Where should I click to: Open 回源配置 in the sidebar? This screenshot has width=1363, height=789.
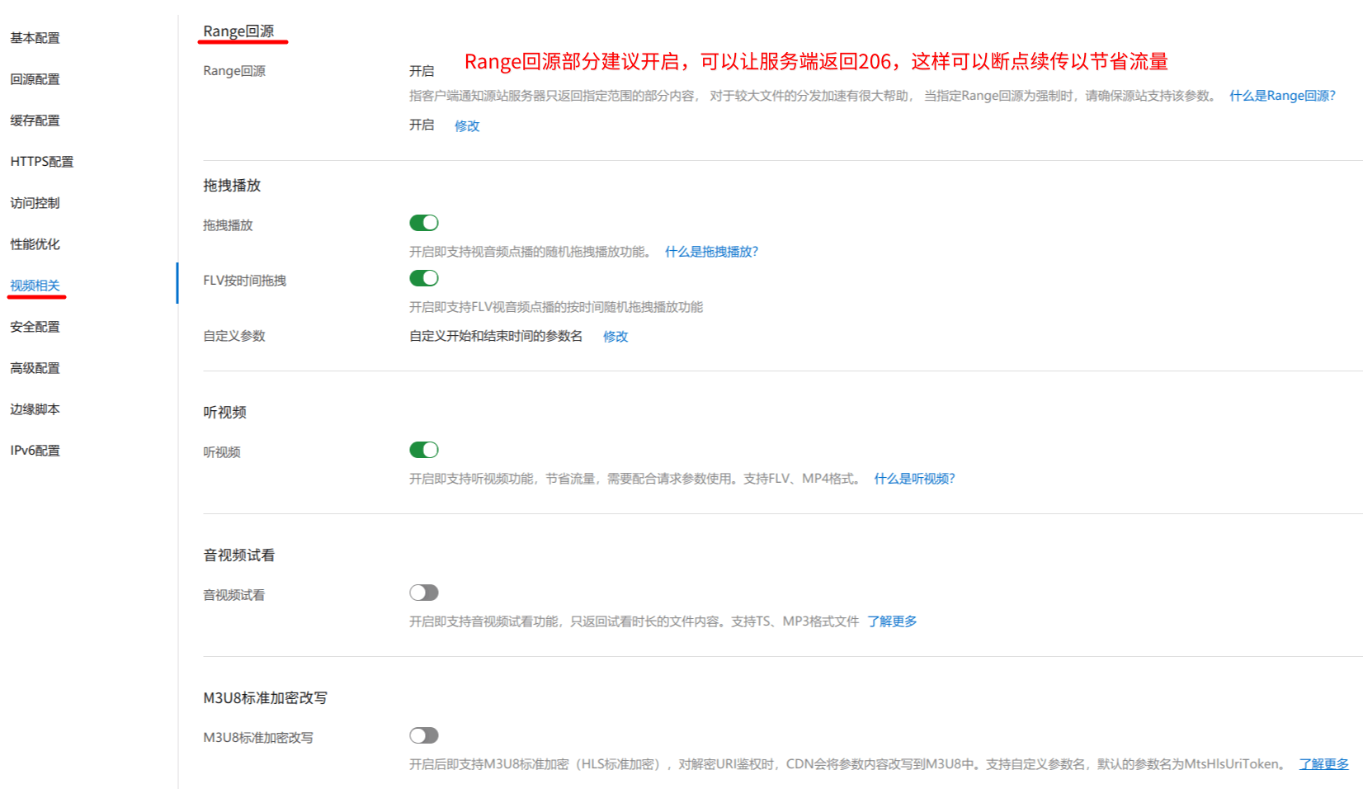tap(35, 79)
